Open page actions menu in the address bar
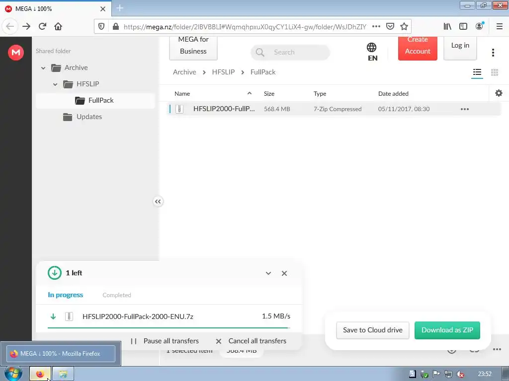This screenshot has height=381, width=509. [x=376, y=27]
